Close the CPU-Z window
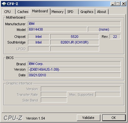Screen dimensions: 128x123 123,4
